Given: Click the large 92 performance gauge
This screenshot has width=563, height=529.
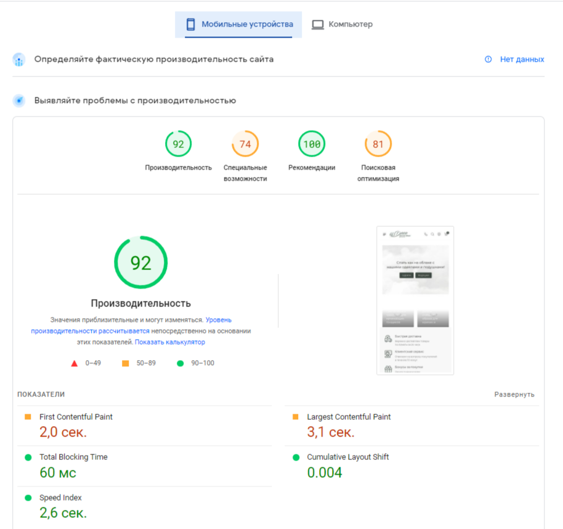Looking at the screenshot, I should [141, 263].
